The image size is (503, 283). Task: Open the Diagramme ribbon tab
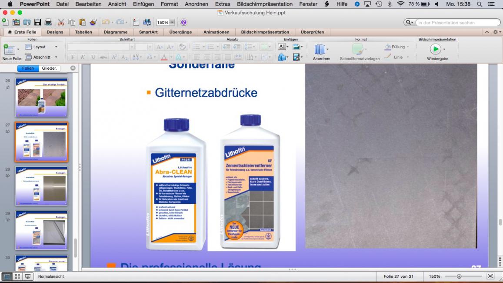pos(116,32)
